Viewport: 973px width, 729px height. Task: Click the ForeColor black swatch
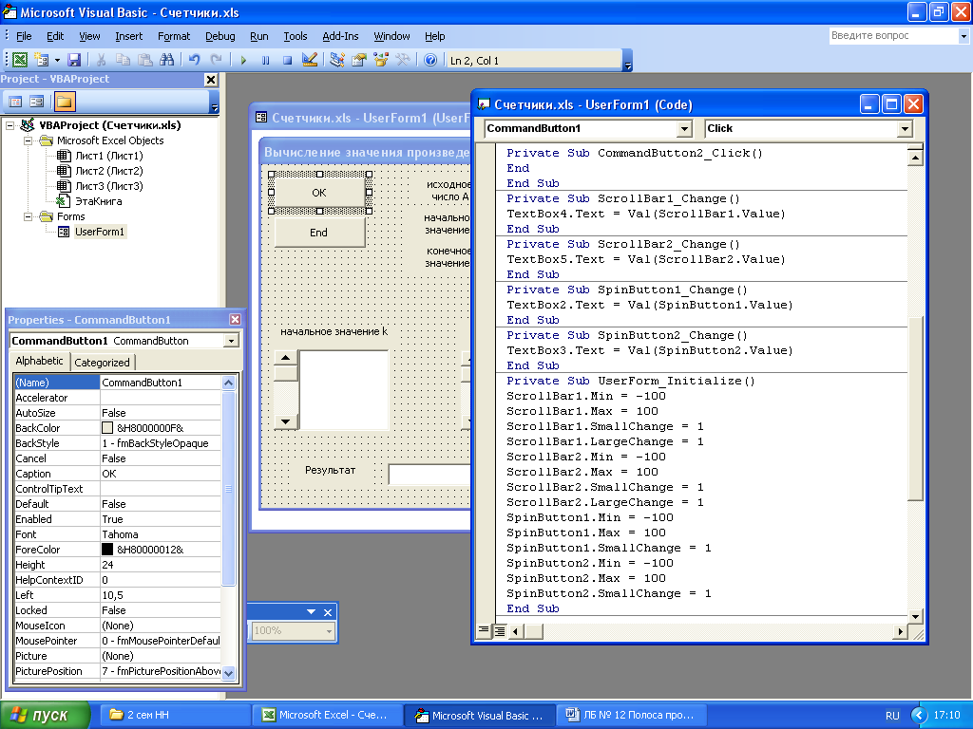coord(107,550)
